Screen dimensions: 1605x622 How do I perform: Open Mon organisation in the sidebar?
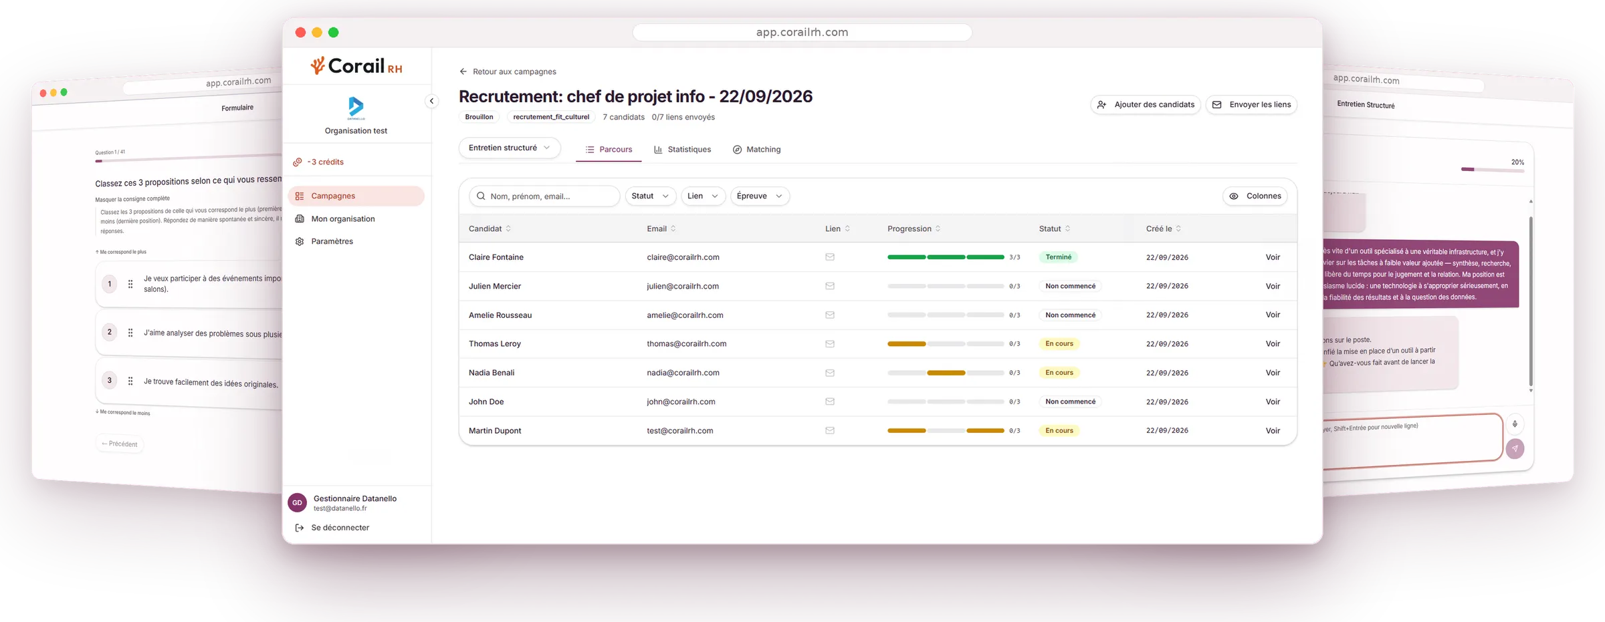pyautogui.click(x=356, y=218)
